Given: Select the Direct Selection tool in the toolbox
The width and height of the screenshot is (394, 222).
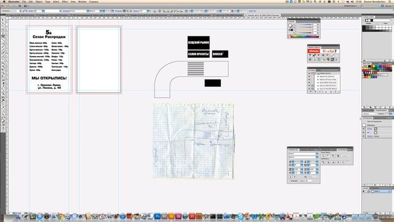Looking at the screenshot, I should [3, 23].
